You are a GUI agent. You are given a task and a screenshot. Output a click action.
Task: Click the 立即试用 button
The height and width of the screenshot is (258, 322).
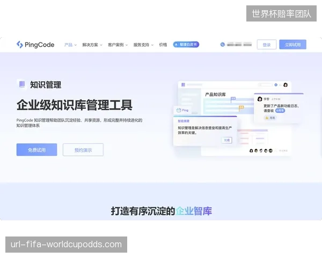[292, 45]
